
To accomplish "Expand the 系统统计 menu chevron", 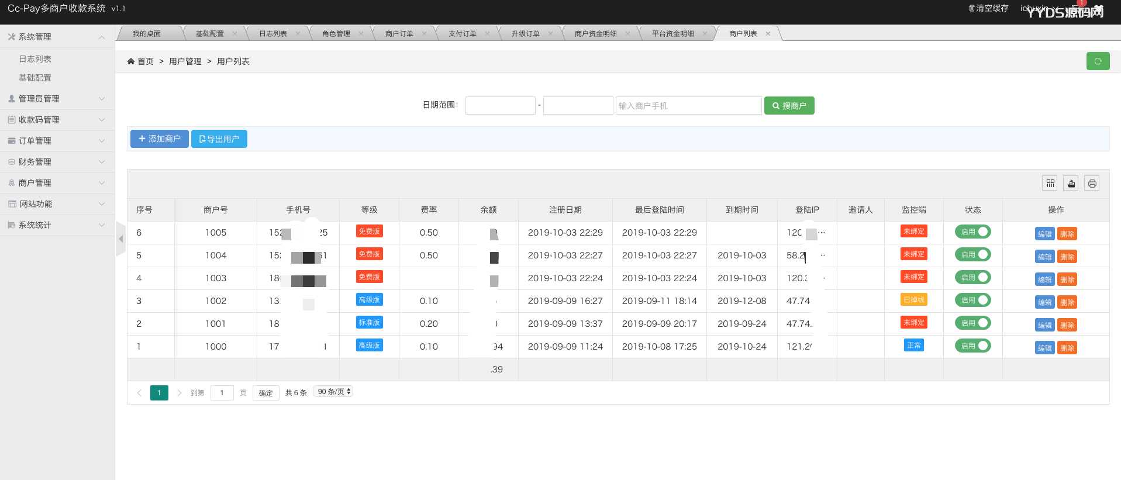I will 102,225.
